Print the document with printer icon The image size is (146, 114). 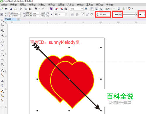15,9
